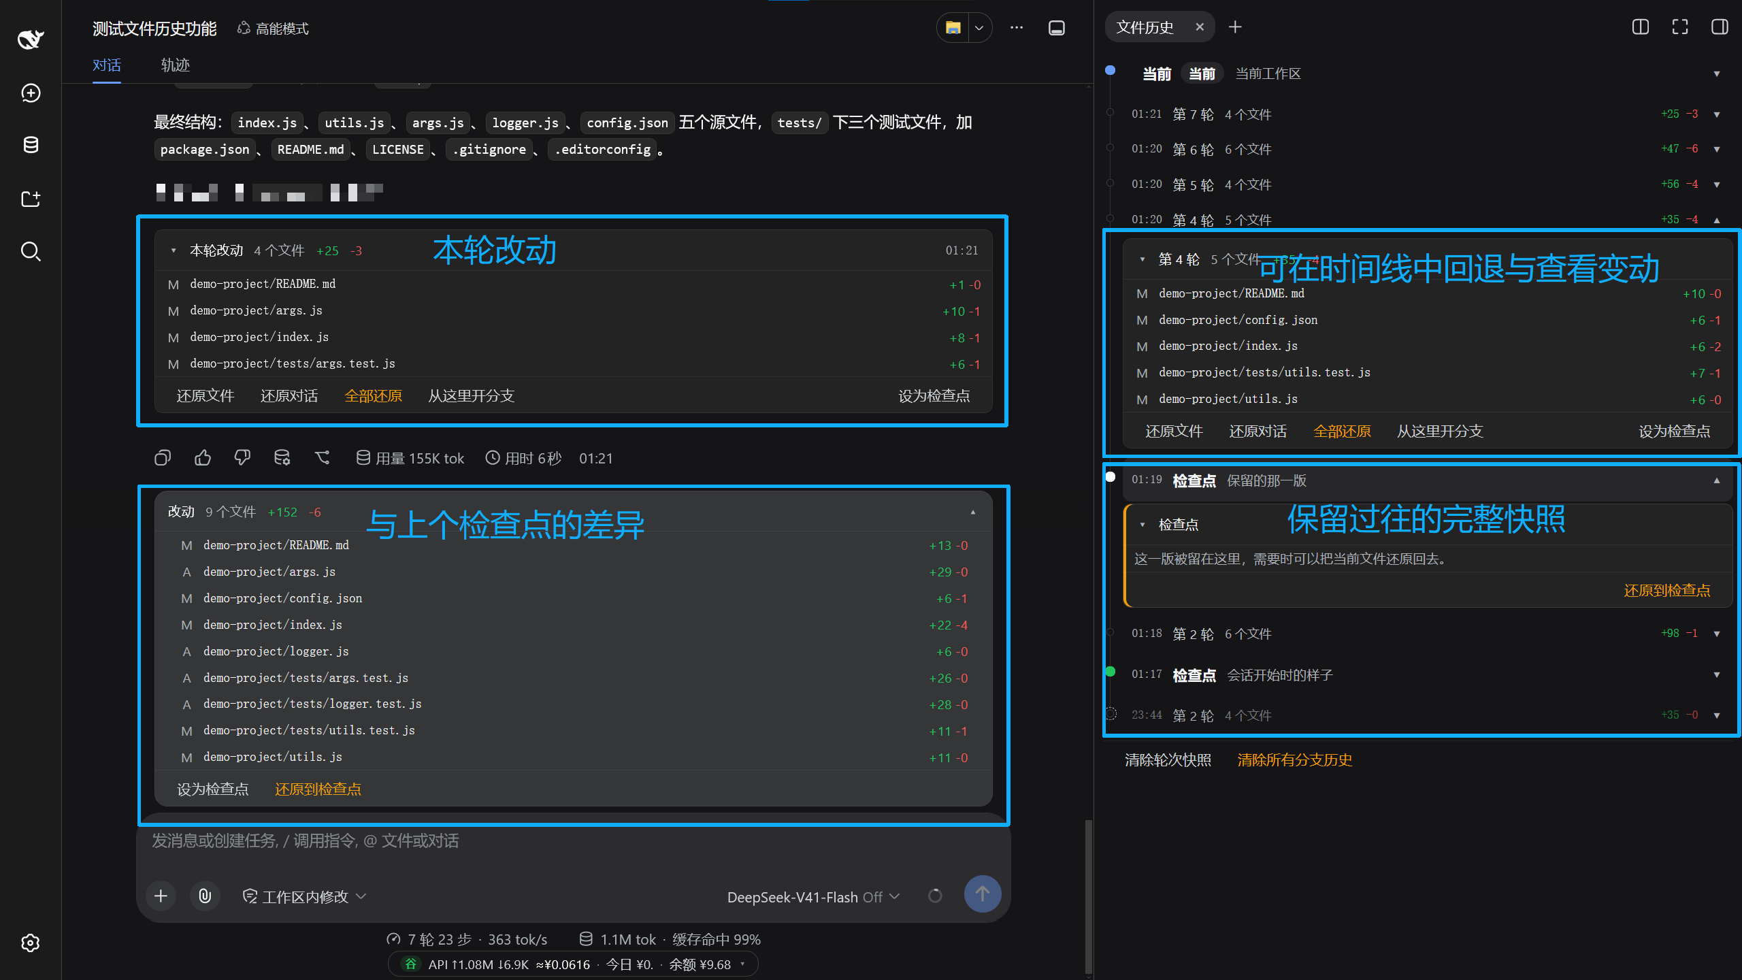Give thumbs down to the reply
The width and height of the screenshot is (1742, 980).
pyautogui.click(x=242, y=458)
